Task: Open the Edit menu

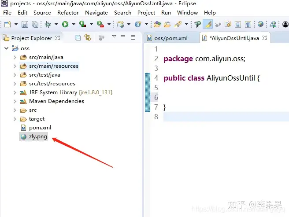Action: pyautogui.click(x=22, y=13)
